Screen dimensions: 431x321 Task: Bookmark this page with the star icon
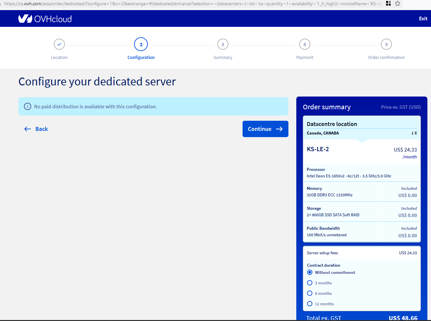tap(398, 3)
